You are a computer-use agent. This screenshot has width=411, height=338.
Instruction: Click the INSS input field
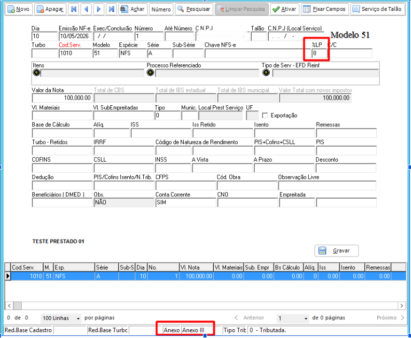(x=173, y=168)
